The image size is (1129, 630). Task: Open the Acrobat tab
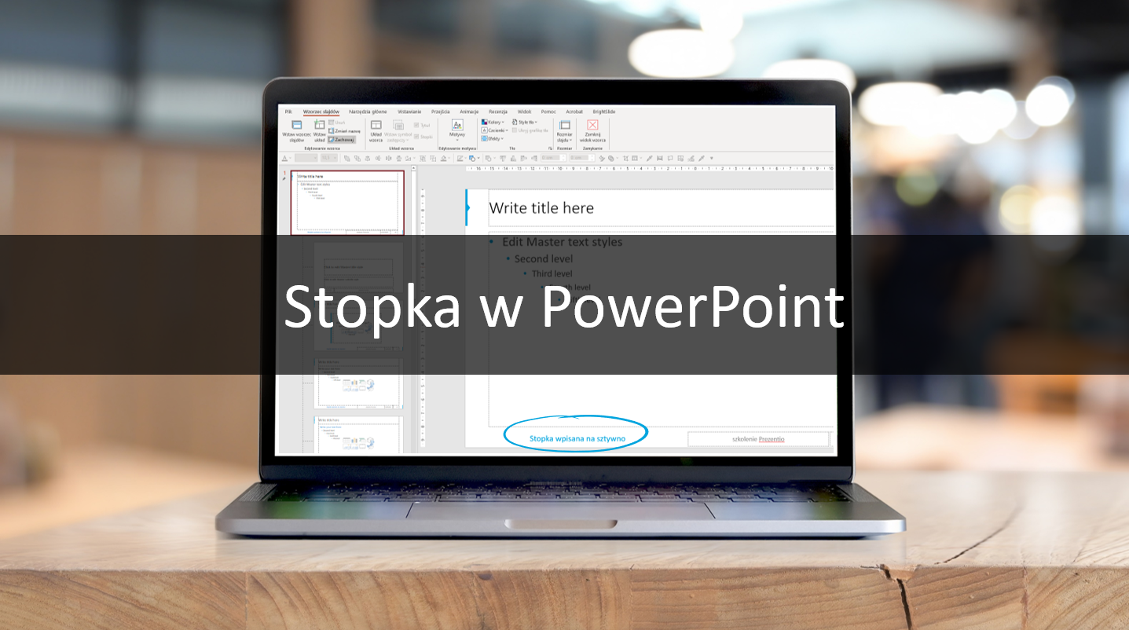tap(574, 112)
